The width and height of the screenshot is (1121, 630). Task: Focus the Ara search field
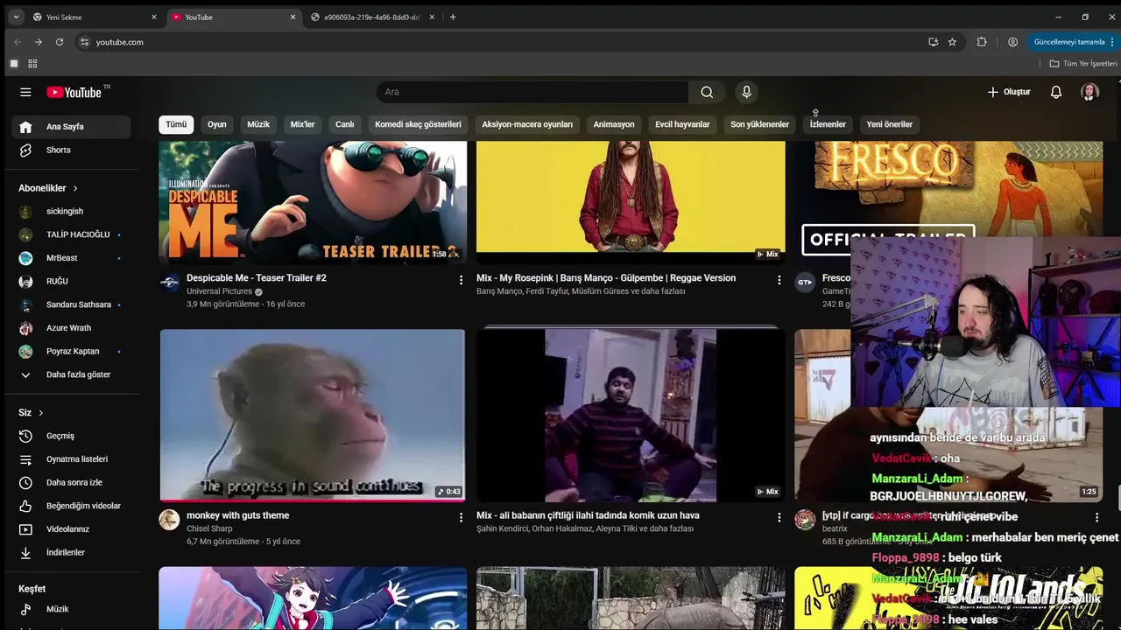coord(532,92)
